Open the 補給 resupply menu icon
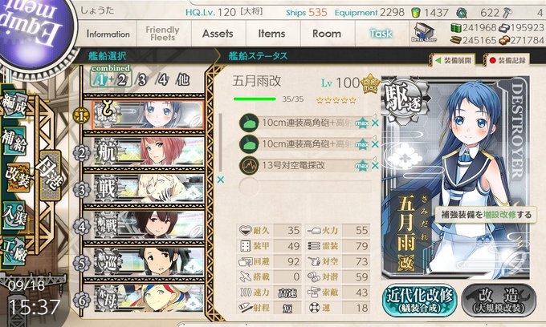The height and width of the screenshot is (327, 546). coord(14,141)
